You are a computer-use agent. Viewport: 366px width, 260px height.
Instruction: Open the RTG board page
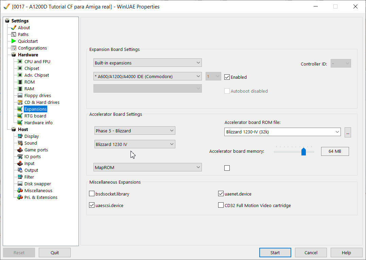35,116
